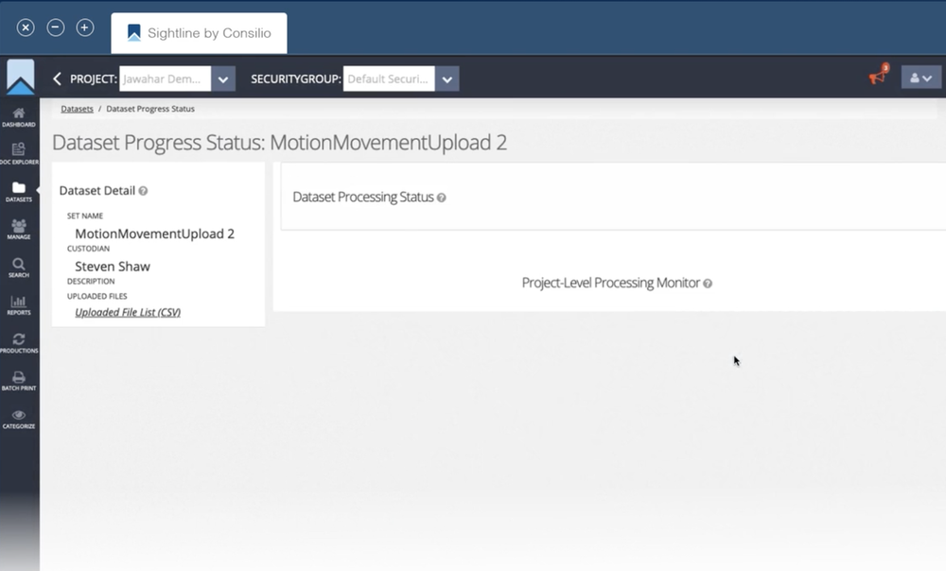Open Doc Explorer in sidebar
The image size is (946, 571).
point(19,151)
